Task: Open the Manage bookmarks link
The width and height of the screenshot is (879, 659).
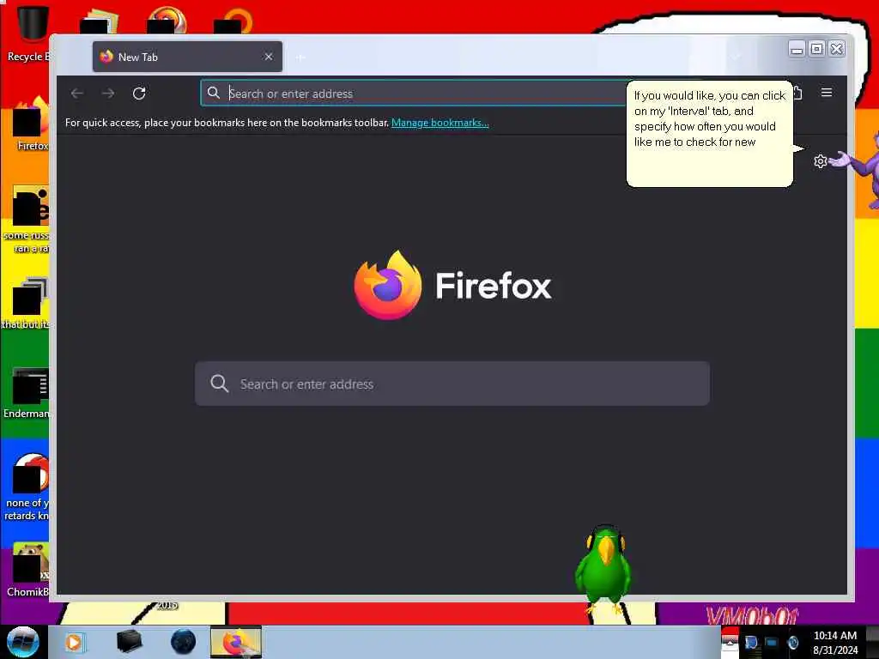Action: (440, 123)
